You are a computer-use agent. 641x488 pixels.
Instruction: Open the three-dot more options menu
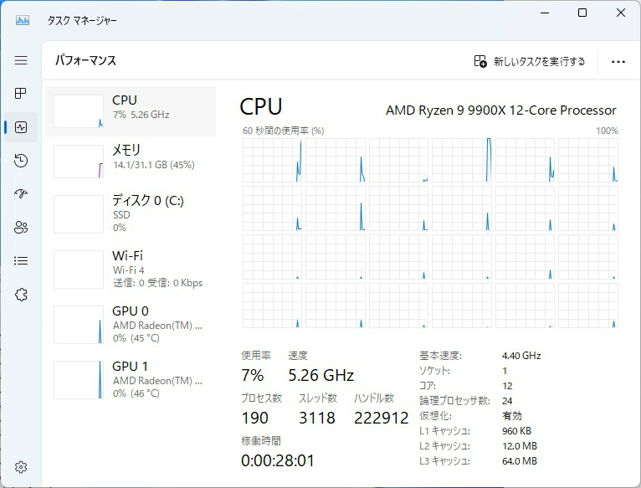618,61
